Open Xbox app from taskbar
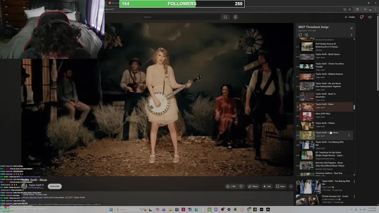The height and width of the screenshot is (213, 379). (x=209, y=209)
